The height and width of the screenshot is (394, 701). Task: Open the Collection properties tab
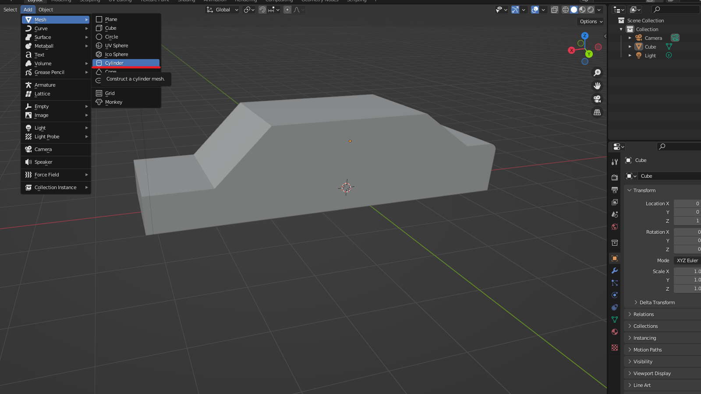pos(615,243)
